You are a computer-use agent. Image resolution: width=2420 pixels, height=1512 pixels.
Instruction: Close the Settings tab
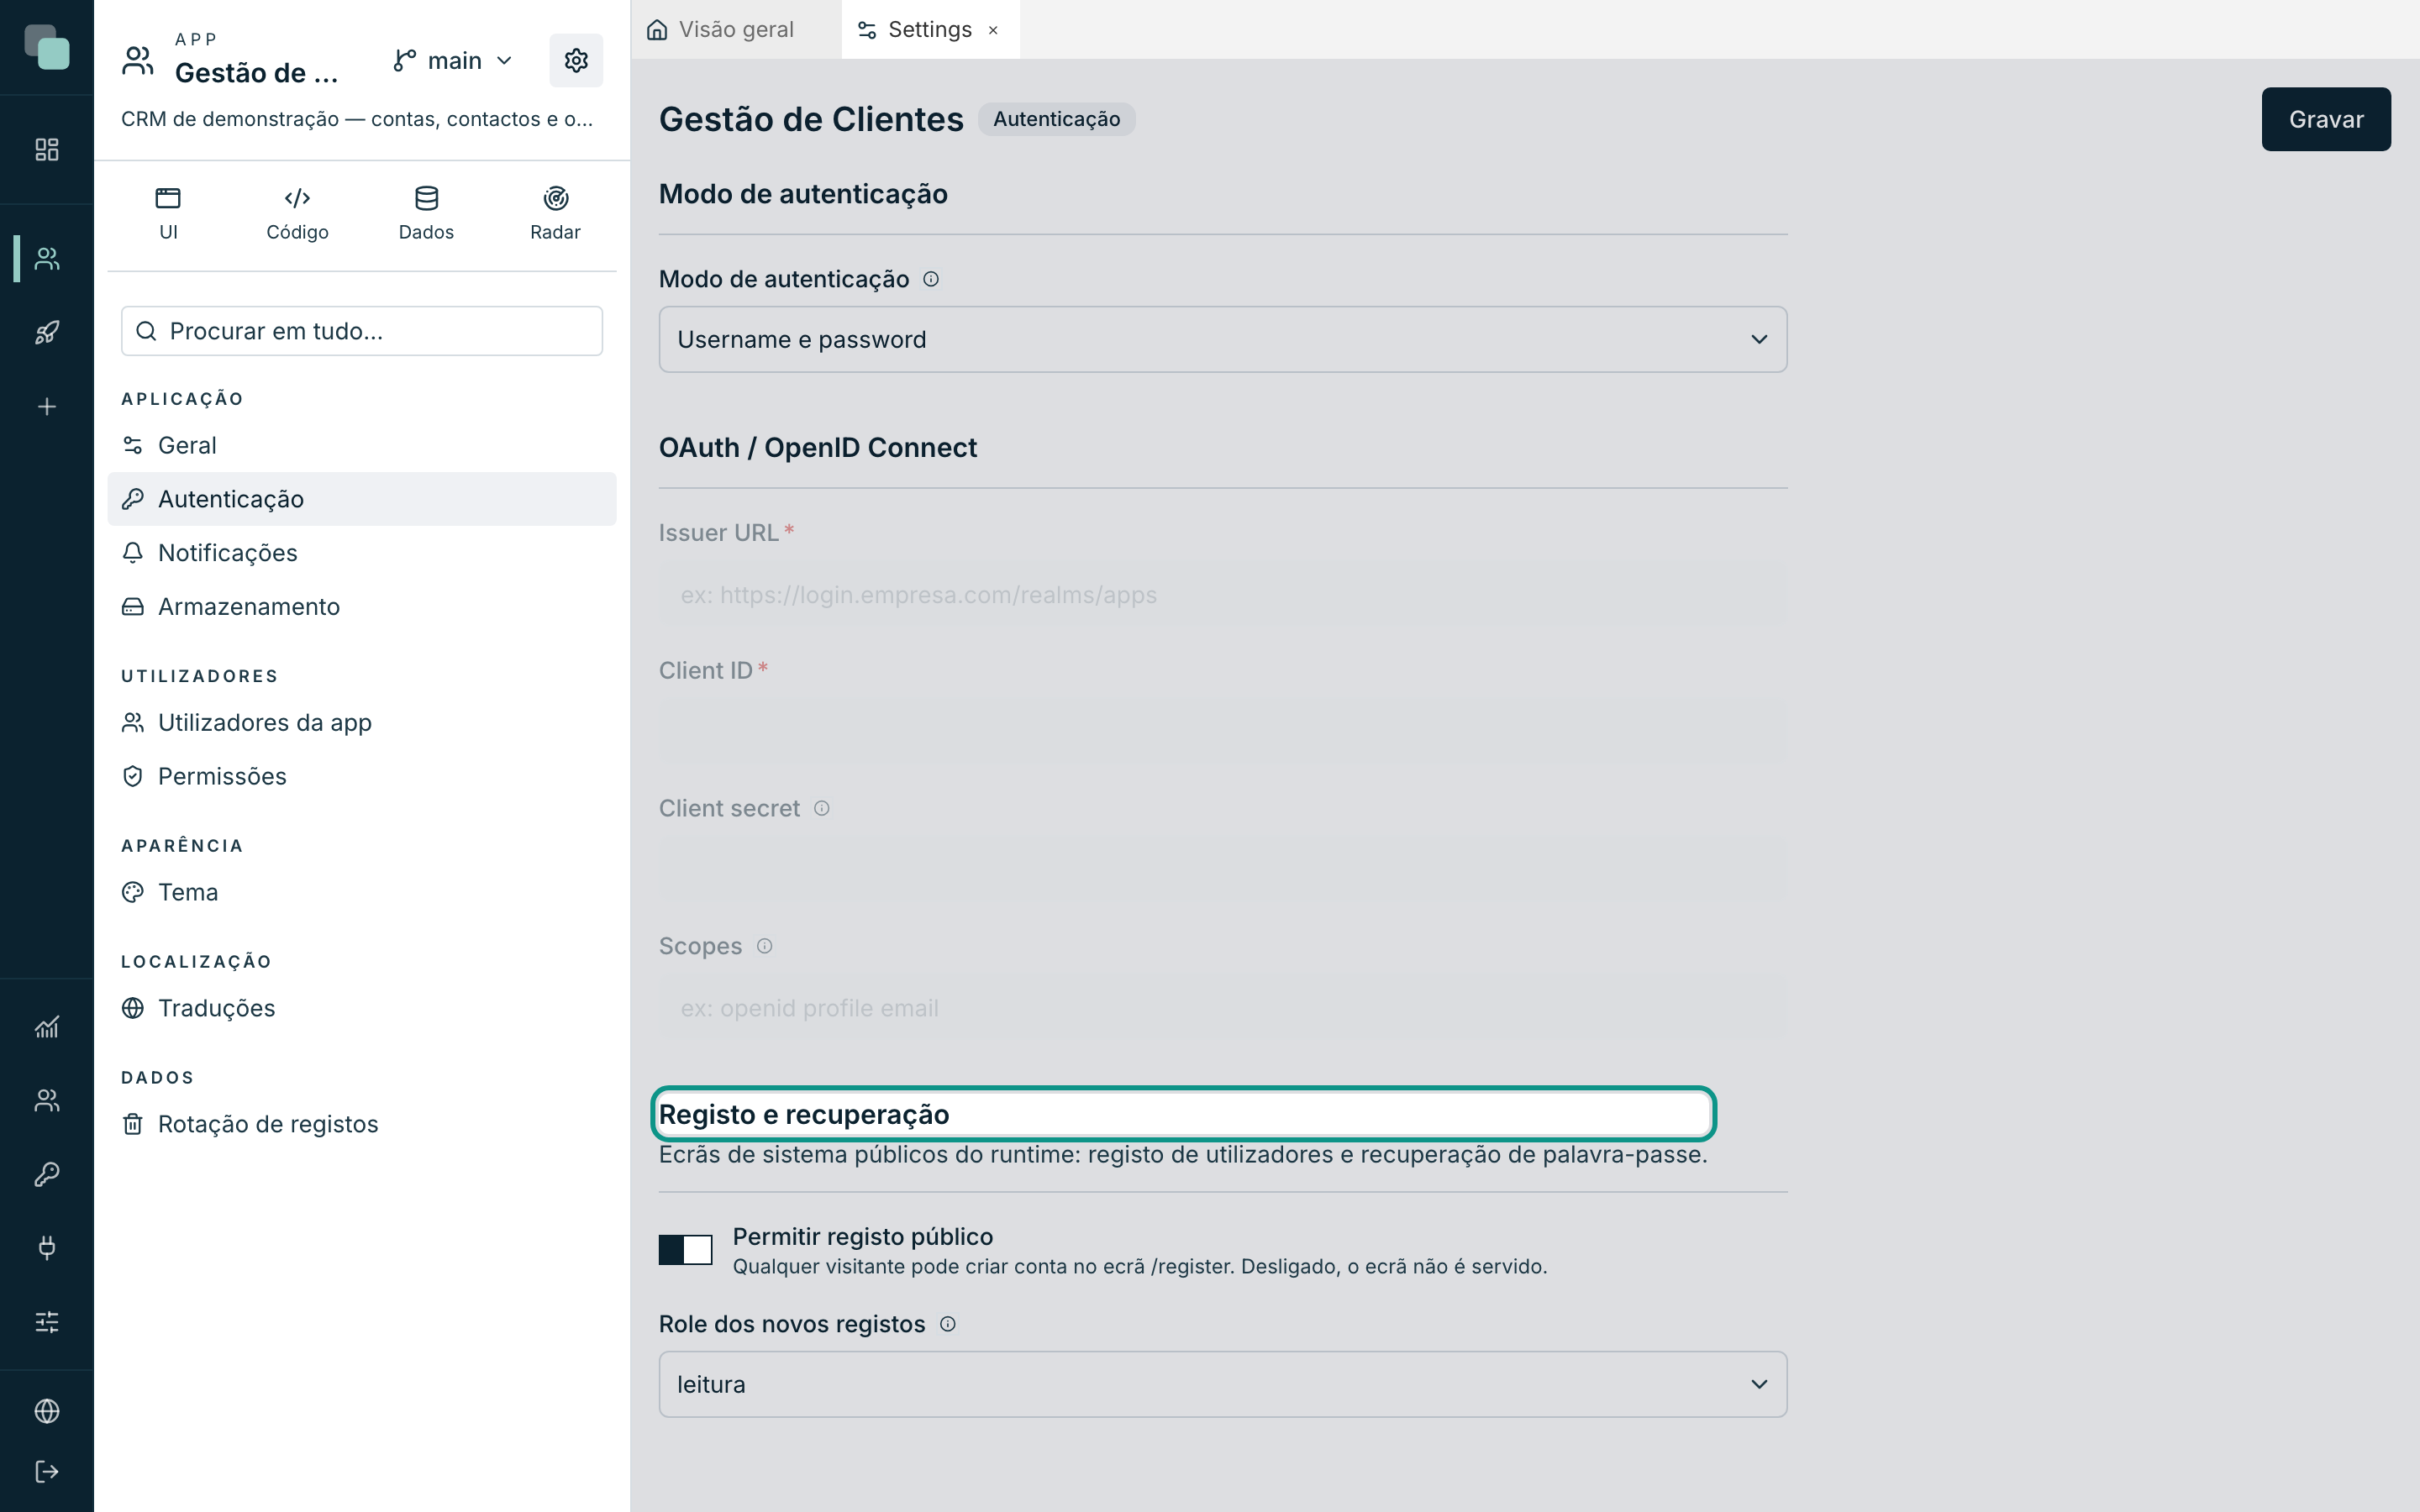click(993, 30)
